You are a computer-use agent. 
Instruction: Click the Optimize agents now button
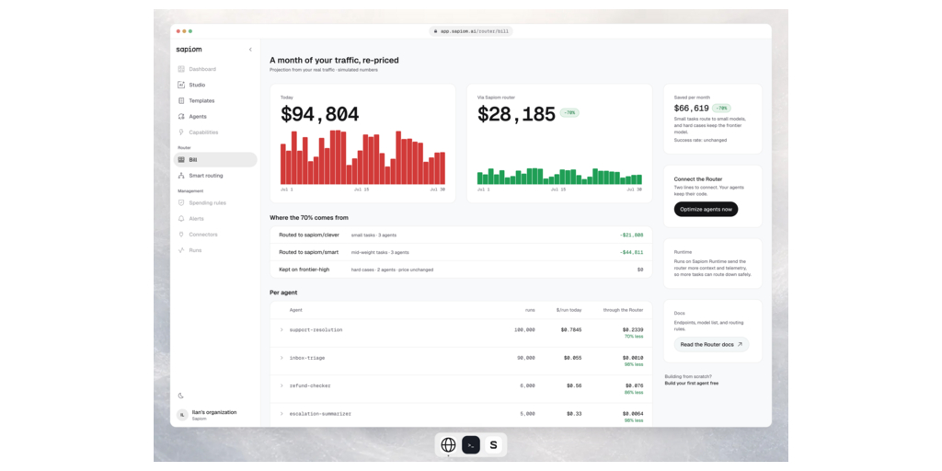[706, 209]
